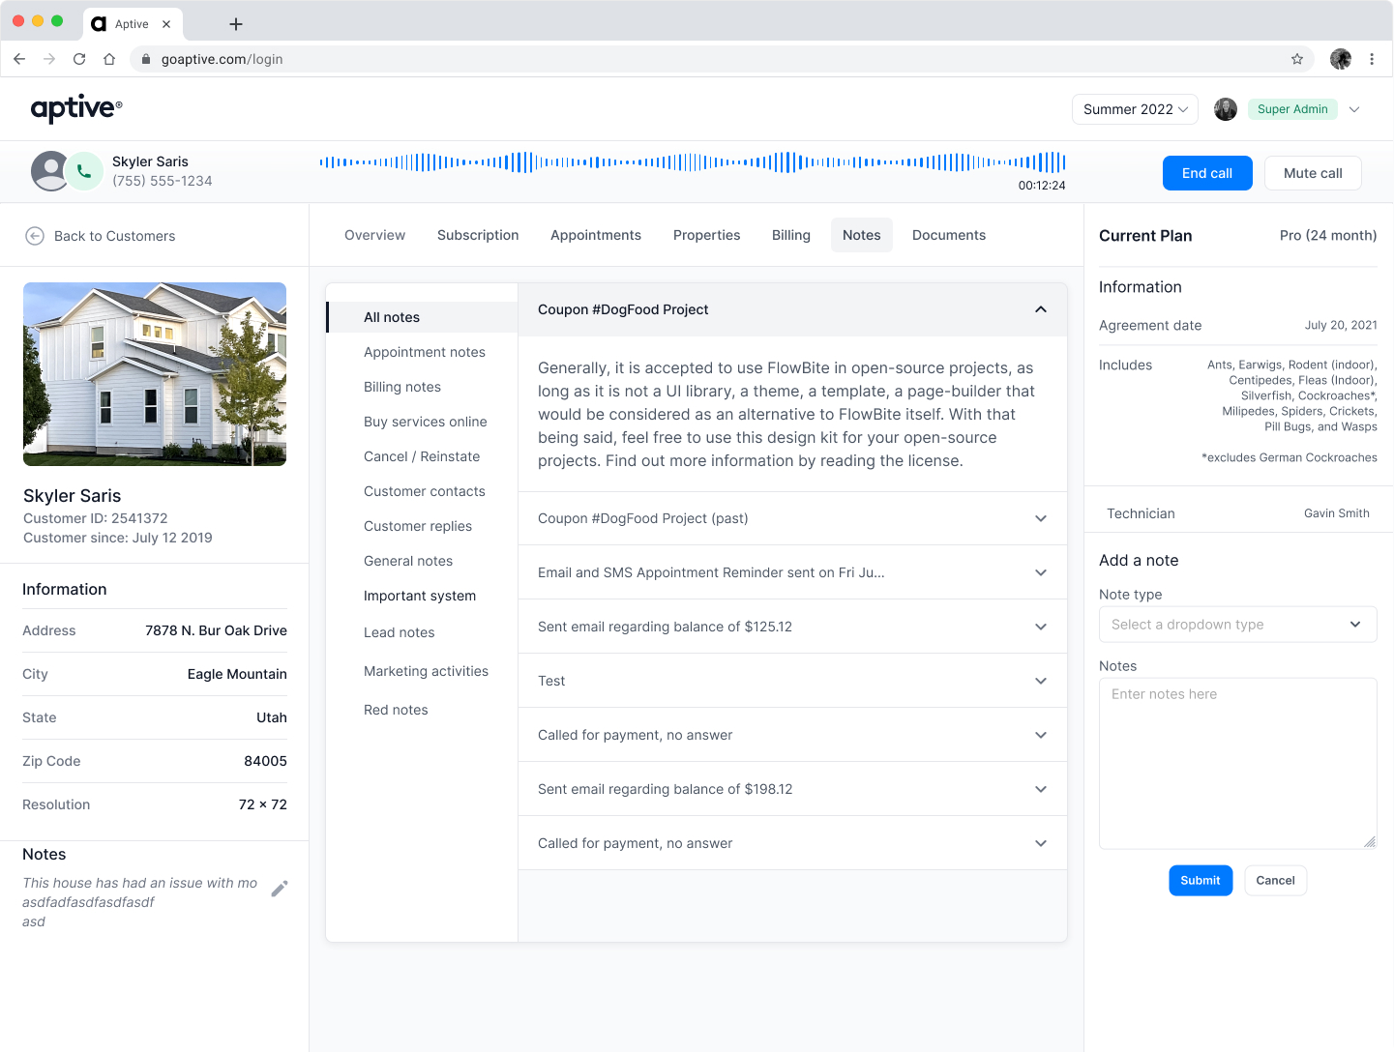The width and height of the screenshot is (1394, 1052).
Task: Open the browser three-dot menu
Action: [x=1372, y=59]
